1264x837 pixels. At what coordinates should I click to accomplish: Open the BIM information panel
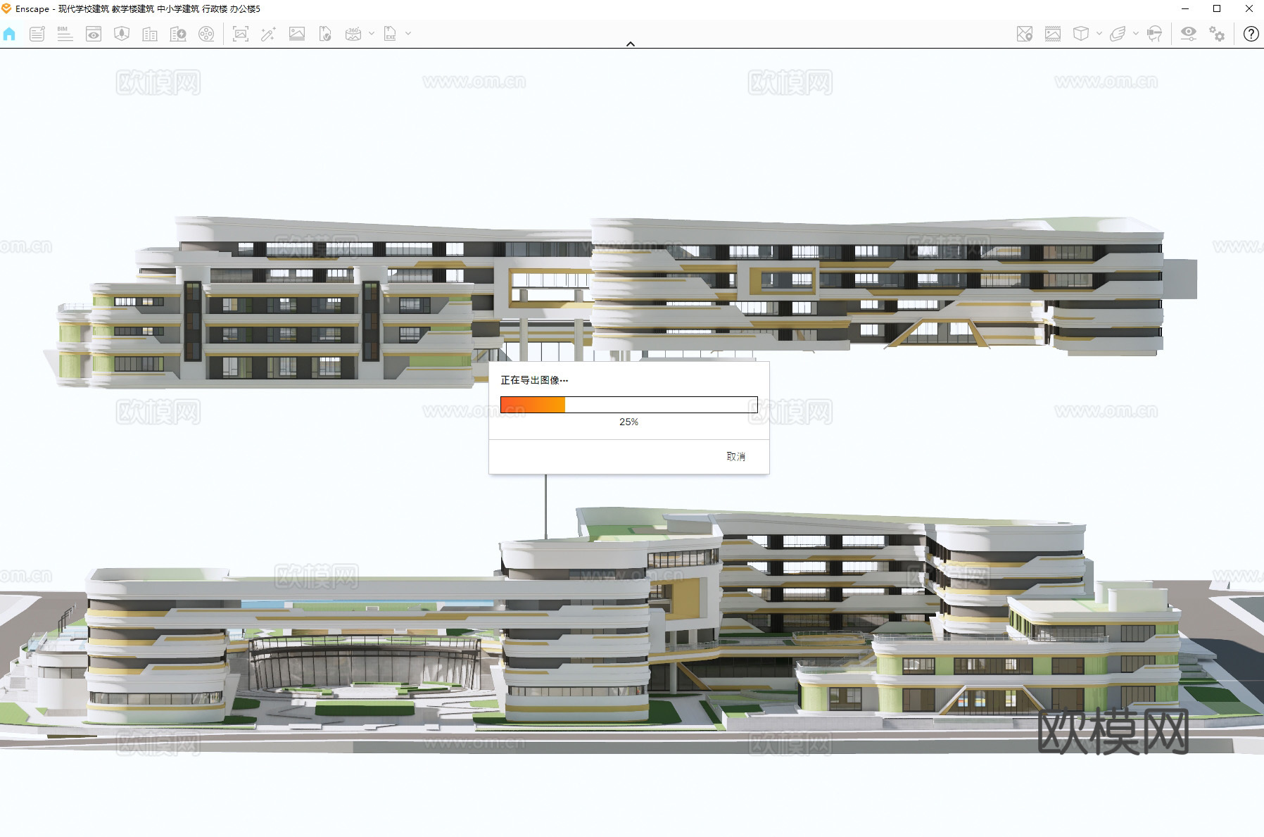pos(65,34)
